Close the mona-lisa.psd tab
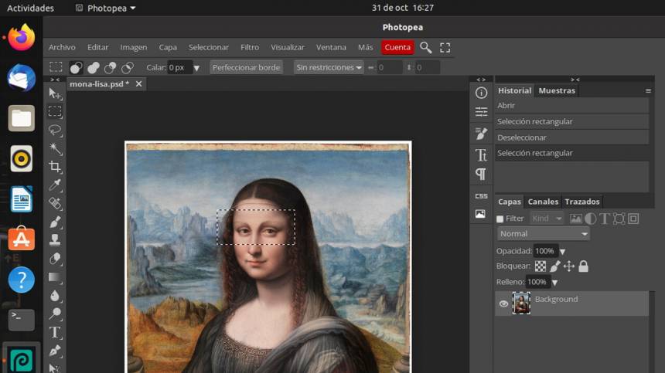 point(138,84)
